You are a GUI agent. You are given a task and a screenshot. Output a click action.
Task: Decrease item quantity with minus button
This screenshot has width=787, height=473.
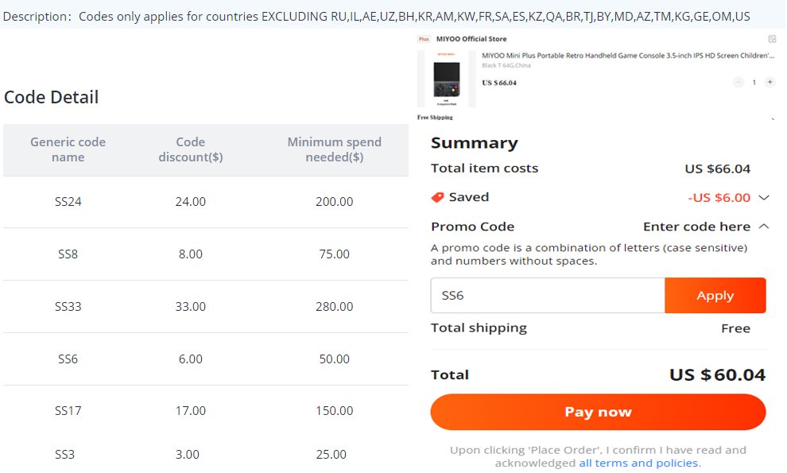(x=739, y=83)
